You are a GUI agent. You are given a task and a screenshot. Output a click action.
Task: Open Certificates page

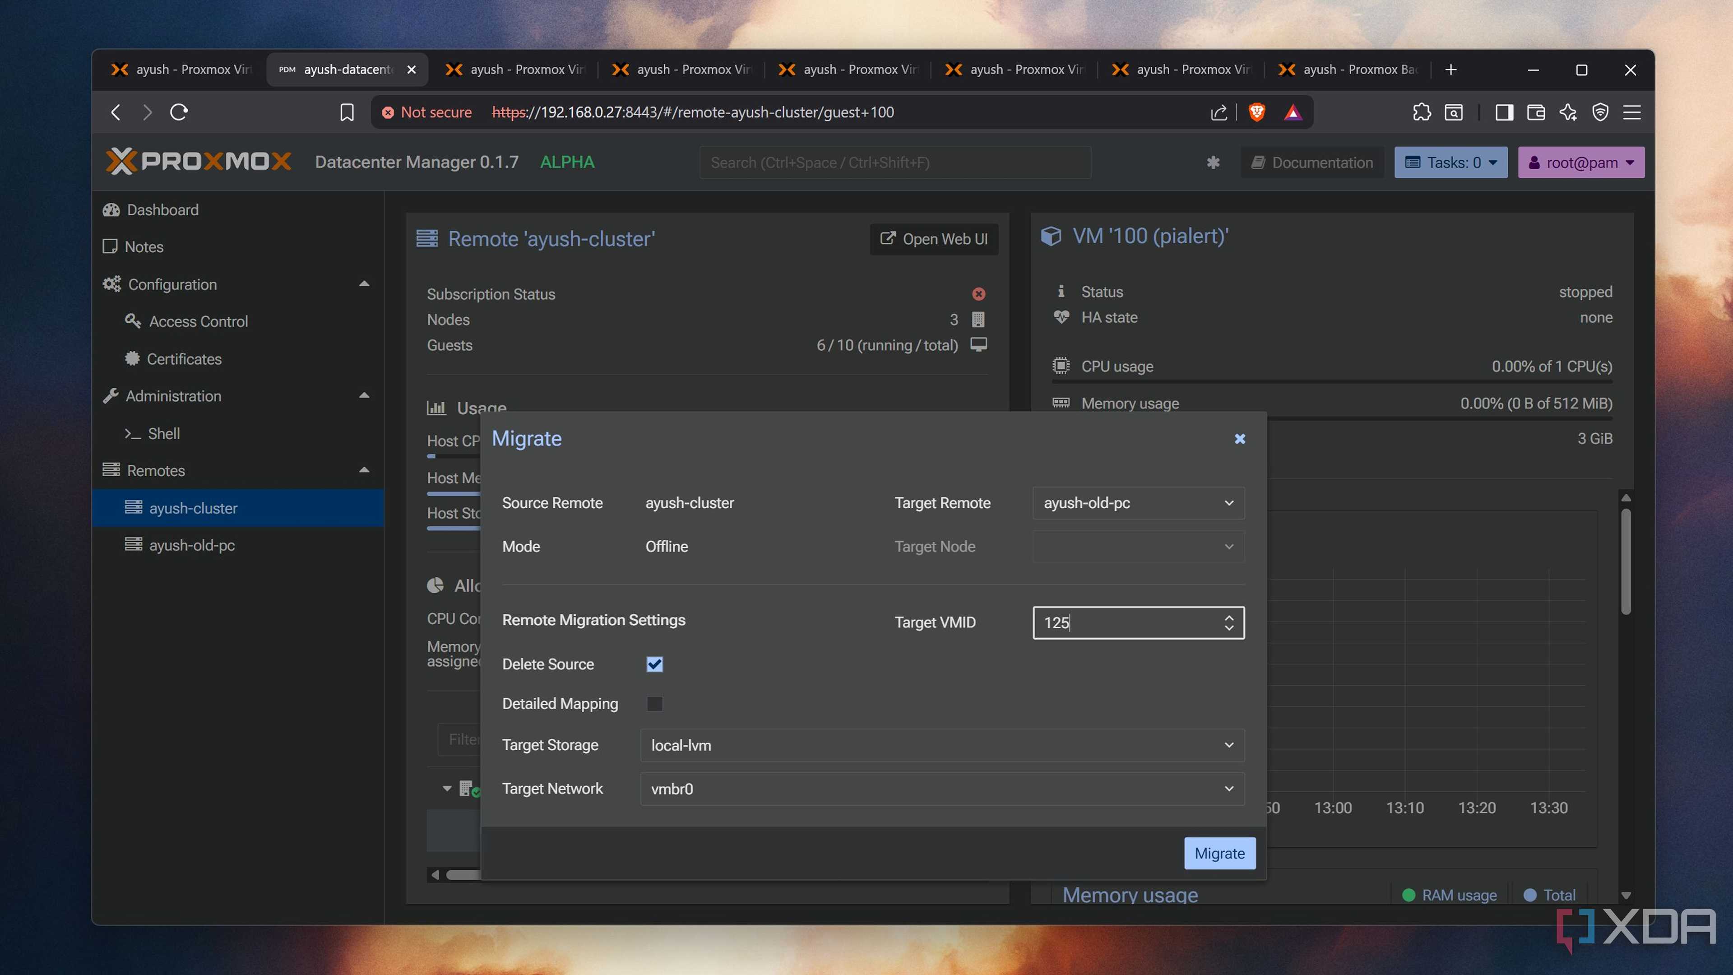point(238,359)
